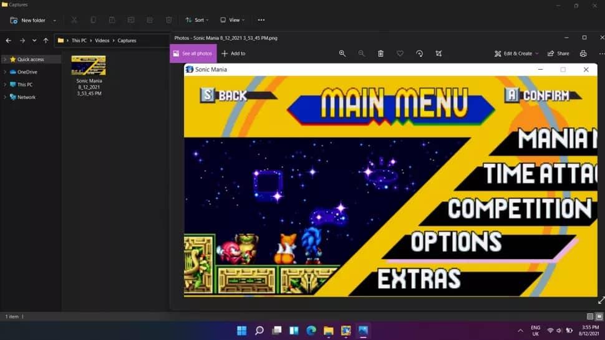Select Network in the navigation pane
The height and width of the screenshot is (340, 605).
pos(26,97)
